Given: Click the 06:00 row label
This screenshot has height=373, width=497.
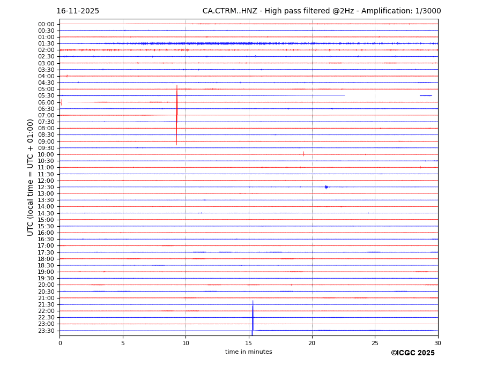Looking at the screenshot, I should pyautogui.click(x=46, y=102).
